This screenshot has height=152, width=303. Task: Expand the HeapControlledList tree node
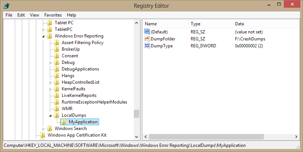pos(50,83)
